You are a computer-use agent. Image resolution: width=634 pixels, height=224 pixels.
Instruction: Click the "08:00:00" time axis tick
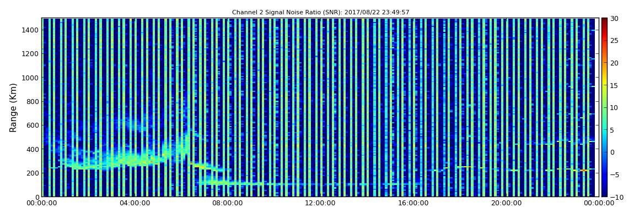pyautogui.click(x=227, y=203)
